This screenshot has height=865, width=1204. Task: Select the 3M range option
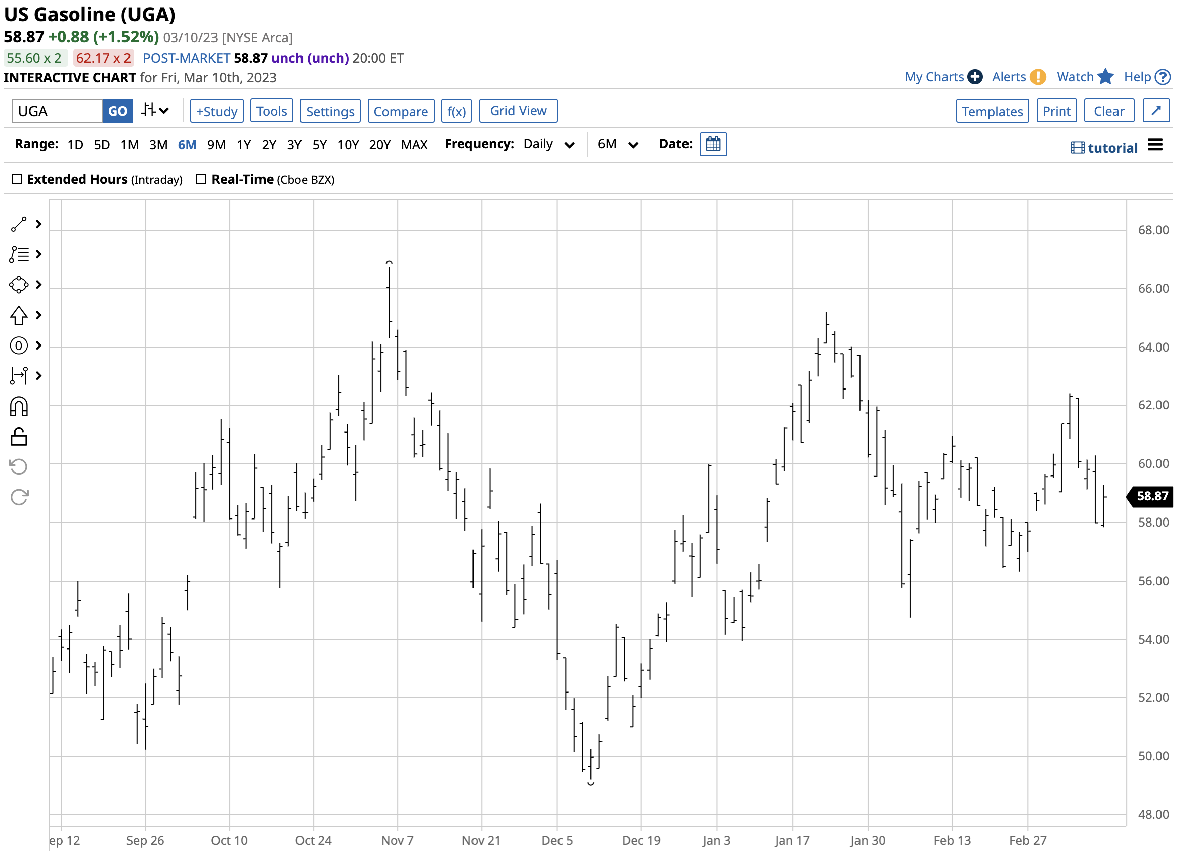[x=158, y=144]
